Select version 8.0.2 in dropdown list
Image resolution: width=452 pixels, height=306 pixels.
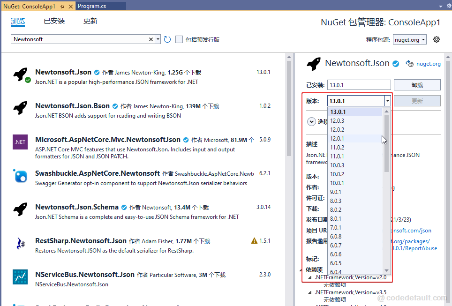pos(355,210)
